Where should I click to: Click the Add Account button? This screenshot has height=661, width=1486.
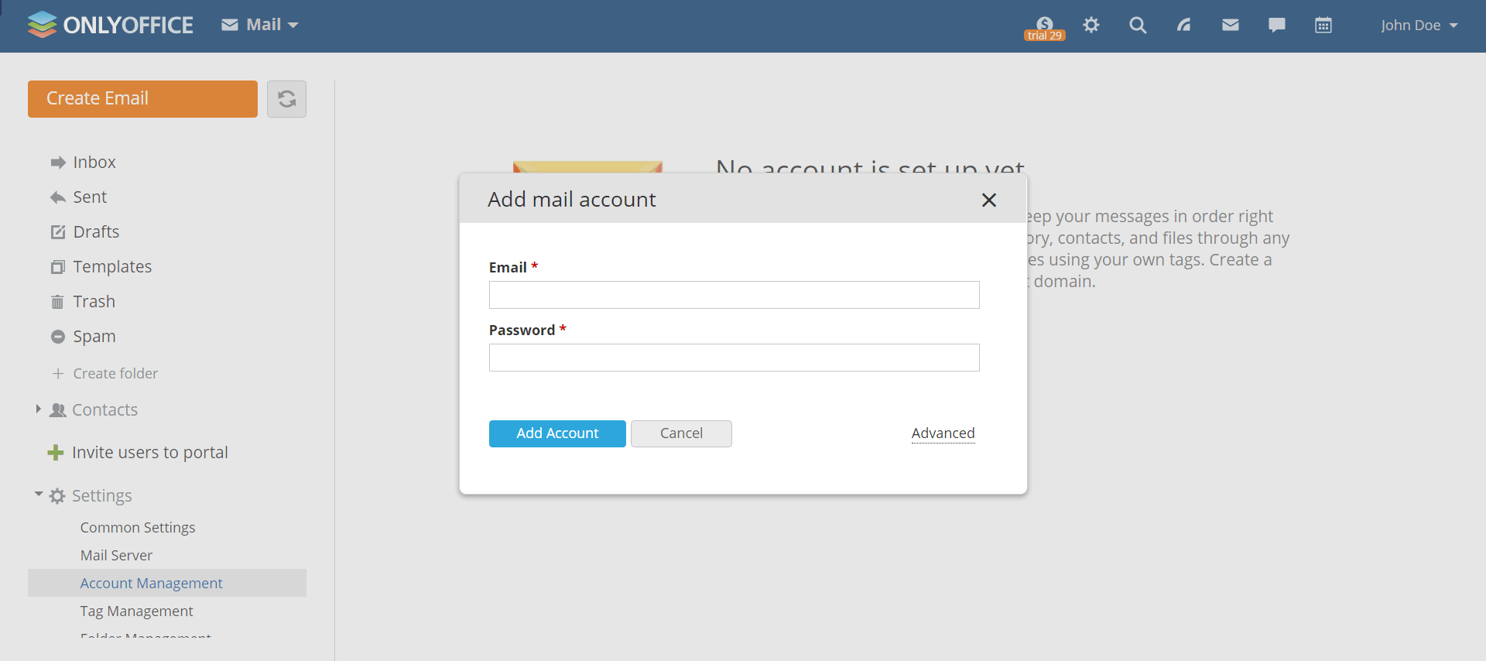click(557, 433)
